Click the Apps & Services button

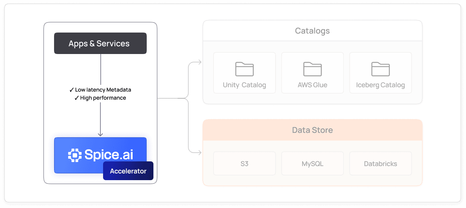tap(100, 43)
